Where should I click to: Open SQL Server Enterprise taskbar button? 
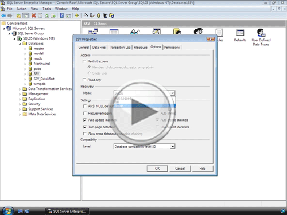(67, 211)
